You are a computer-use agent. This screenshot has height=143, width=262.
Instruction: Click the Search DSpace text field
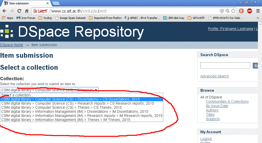[x=225, y=65]
